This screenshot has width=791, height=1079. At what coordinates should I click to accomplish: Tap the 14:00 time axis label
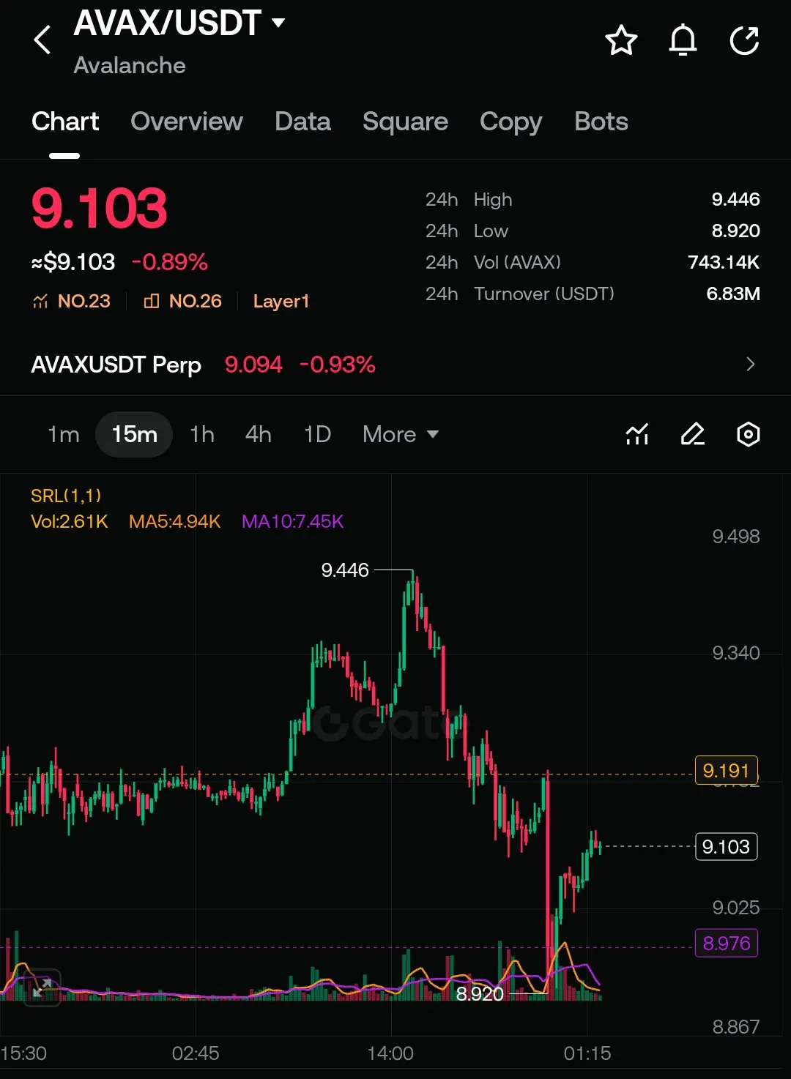[x=390, y=1053]
